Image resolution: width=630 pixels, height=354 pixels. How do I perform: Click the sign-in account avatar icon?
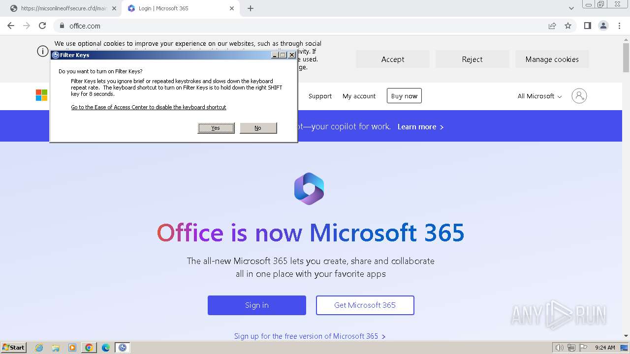(x=579, y=96)
